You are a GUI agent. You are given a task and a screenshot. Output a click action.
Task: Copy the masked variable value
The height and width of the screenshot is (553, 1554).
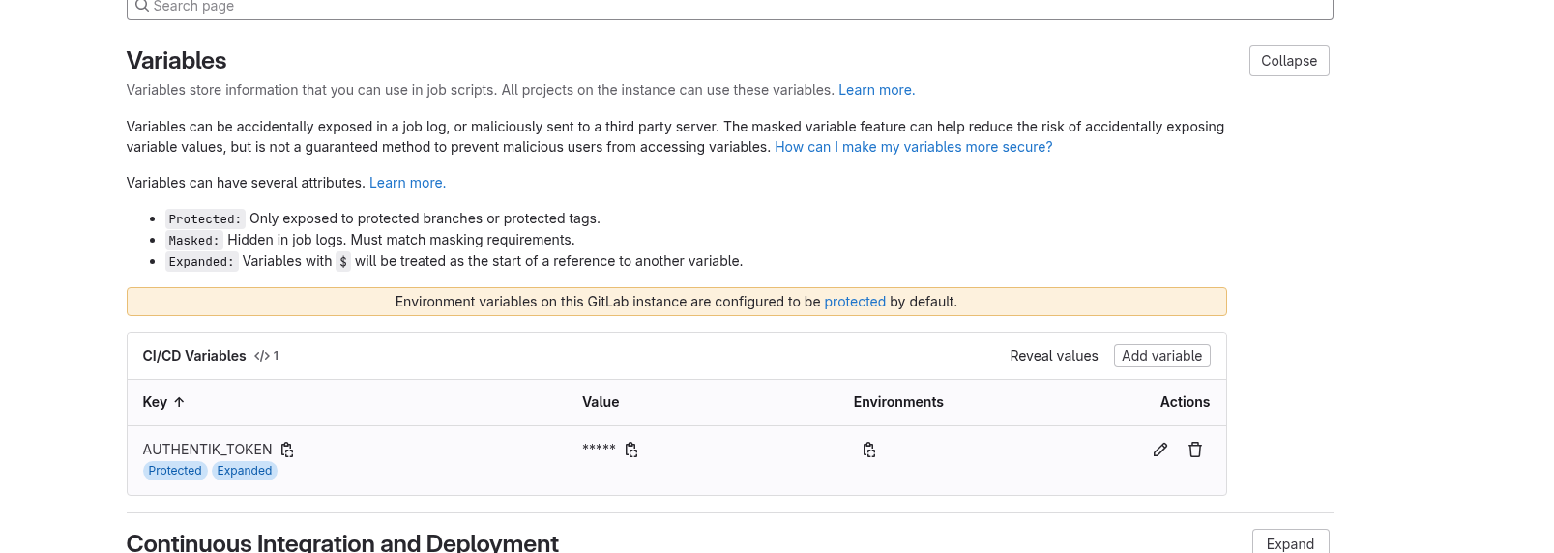[631, 450]
